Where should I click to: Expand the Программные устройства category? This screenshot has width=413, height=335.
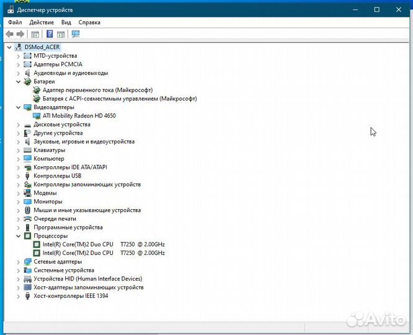pyautogui.click(x=18, y=228)
